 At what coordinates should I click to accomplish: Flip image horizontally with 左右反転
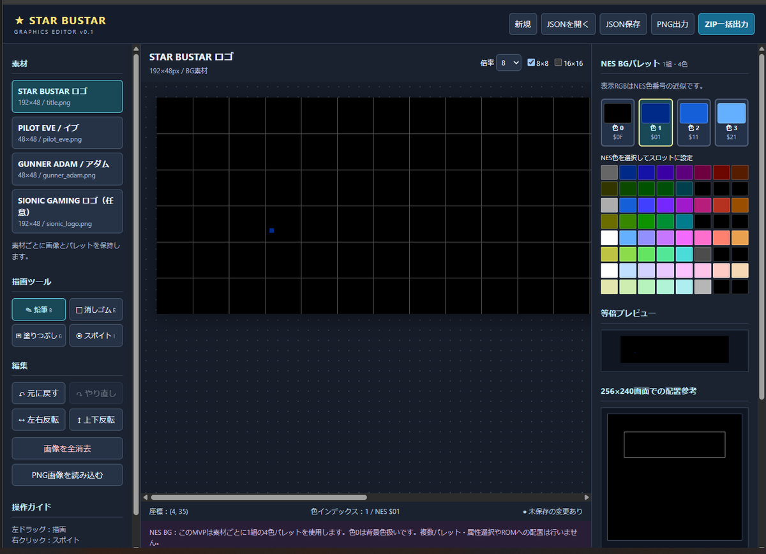(39, 419)
